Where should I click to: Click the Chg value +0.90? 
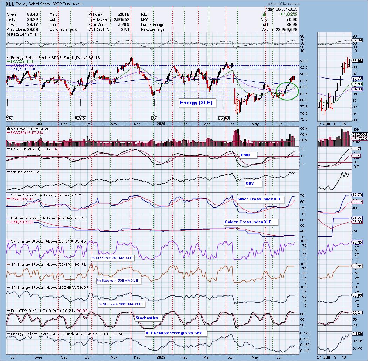tap(292, 20)
